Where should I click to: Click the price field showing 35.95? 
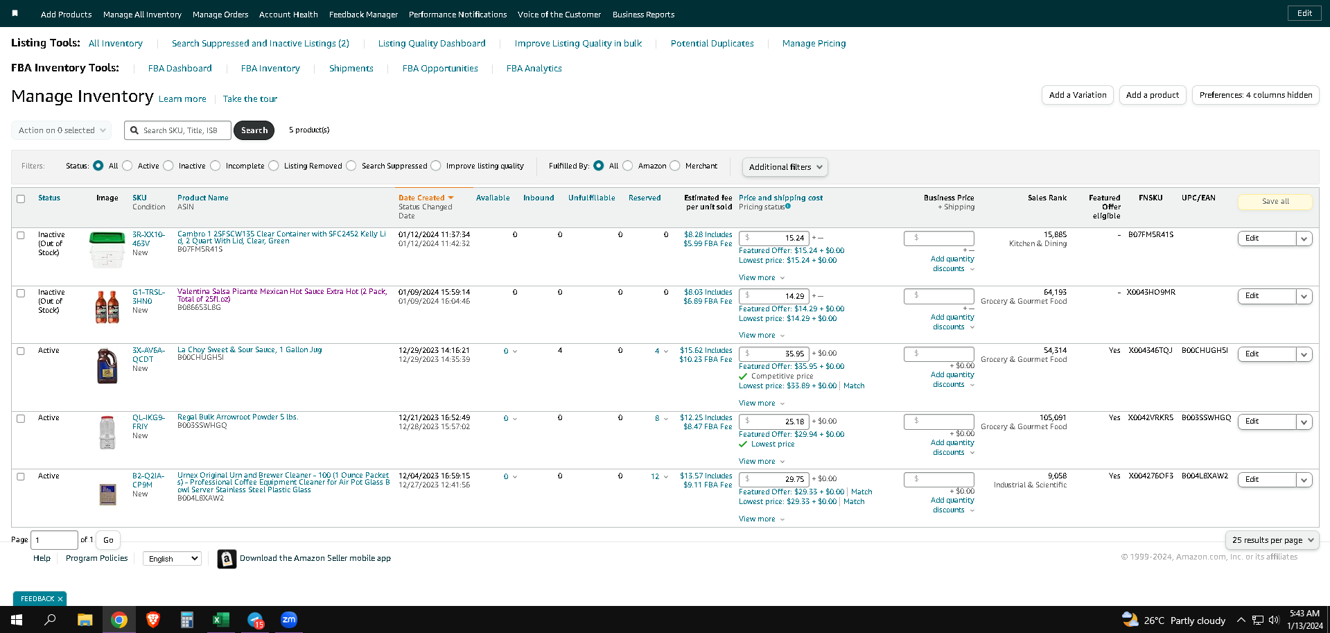click(773, 354)
